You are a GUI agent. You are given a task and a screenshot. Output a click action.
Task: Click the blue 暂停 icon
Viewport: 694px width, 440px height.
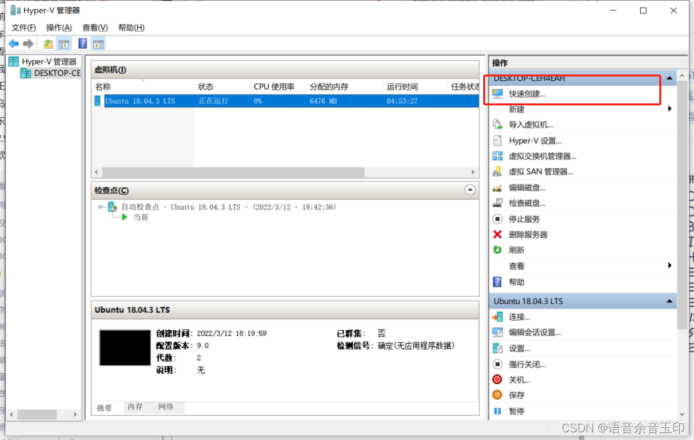(497, 411)
